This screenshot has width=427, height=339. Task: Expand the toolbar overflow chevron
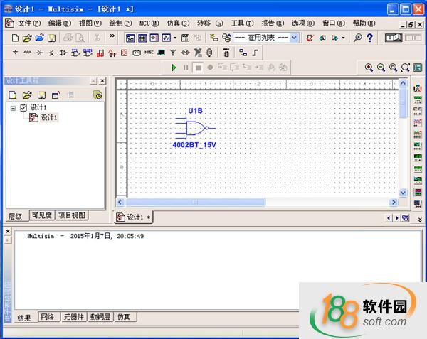113,36
